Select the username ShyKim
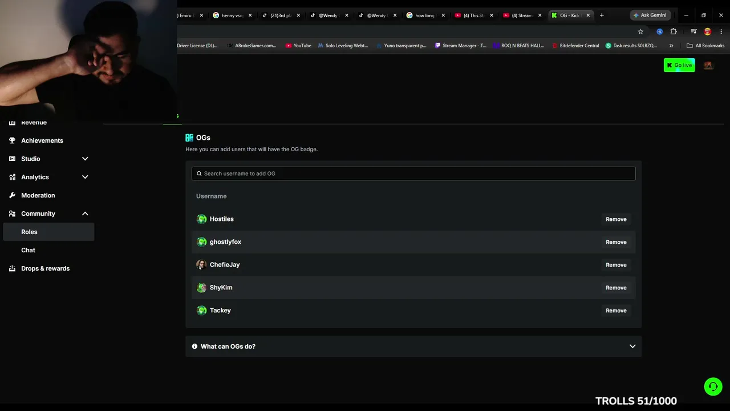 (221, 288)
